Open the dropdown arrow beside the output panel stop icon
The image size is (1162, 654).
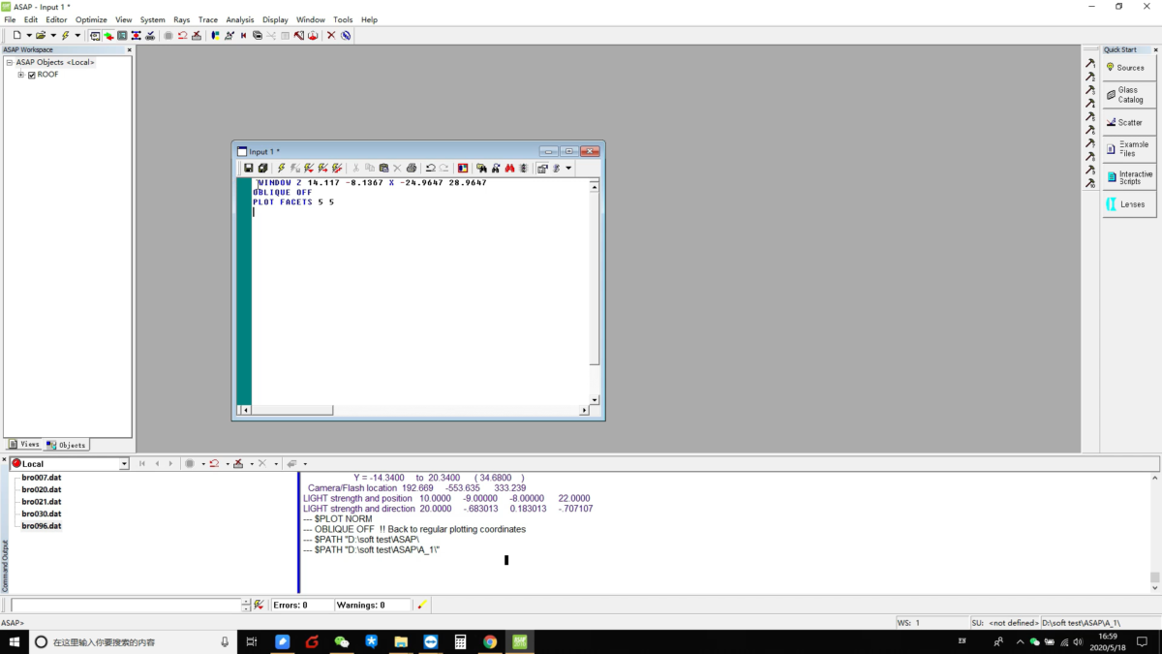click(203, 464)
